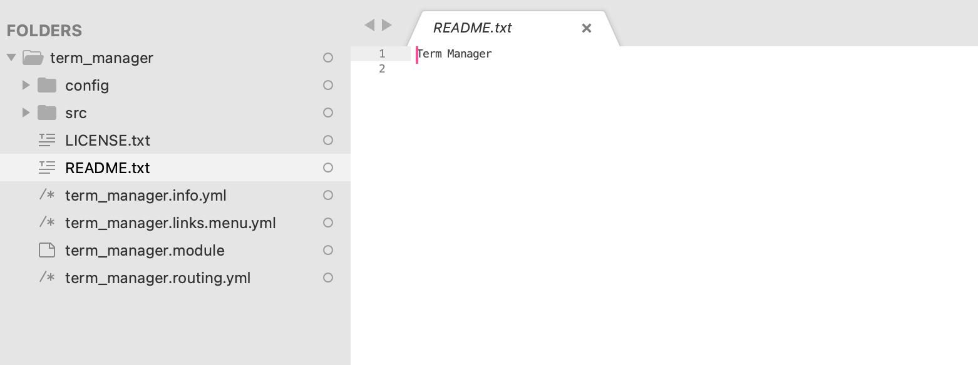This screenshot has height=365, width=978.
Task: Expand the config folder arrow
Action: 26,85
